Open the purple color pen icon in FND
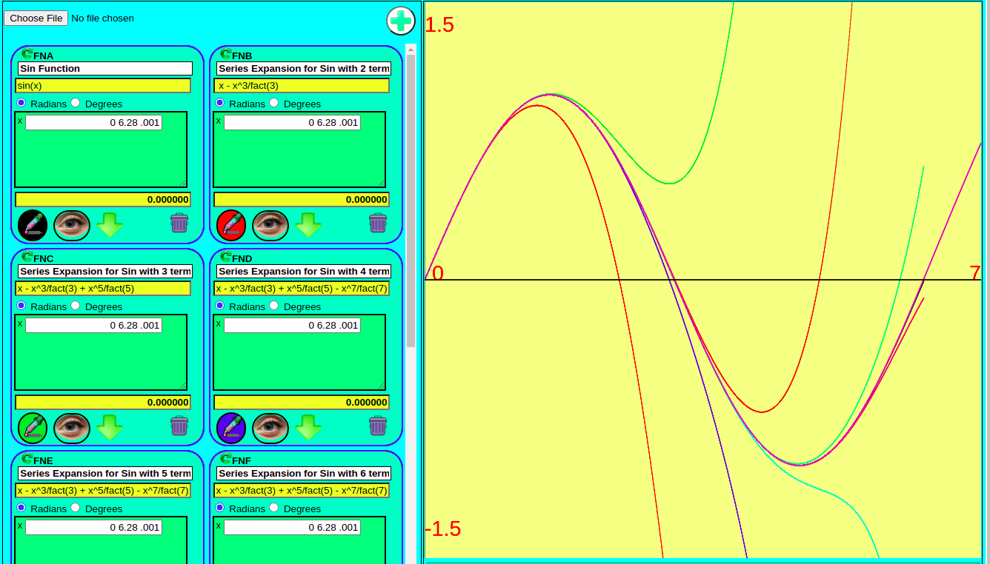Screen dimensions: 990x564 [231, 428]
